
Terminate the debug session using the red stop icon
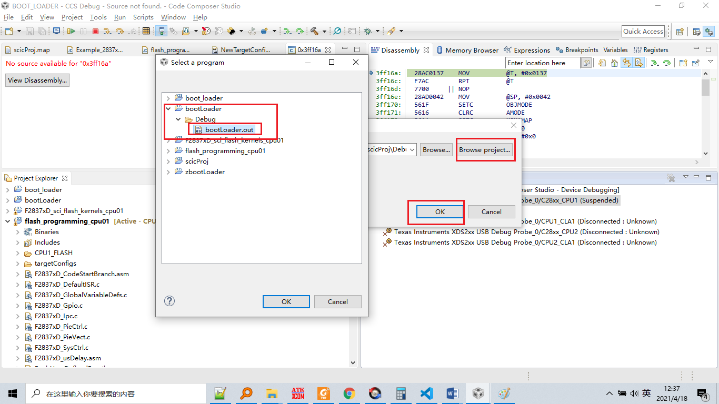coord(96,31)
